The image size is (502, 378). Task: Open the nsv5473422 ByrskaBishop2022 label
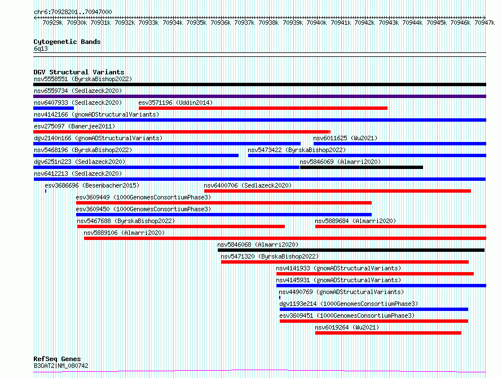point(297,150)
